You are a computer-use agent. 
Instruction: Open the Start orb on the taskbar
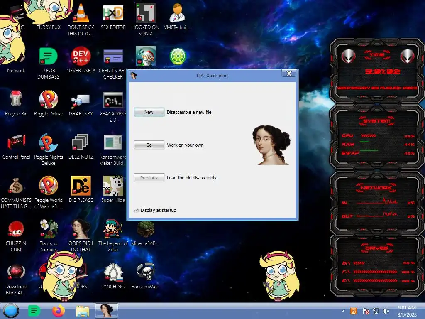tap(11, 311)
